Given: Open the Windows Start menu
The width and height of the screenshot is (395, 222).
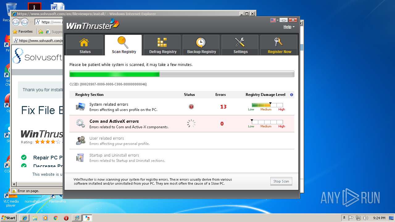Looking at the screenshot, I should click(8, 218).
